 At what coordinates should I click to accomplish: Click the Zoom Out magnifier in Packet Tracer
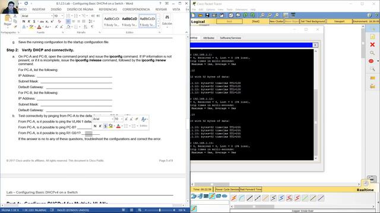click(277, 15)
